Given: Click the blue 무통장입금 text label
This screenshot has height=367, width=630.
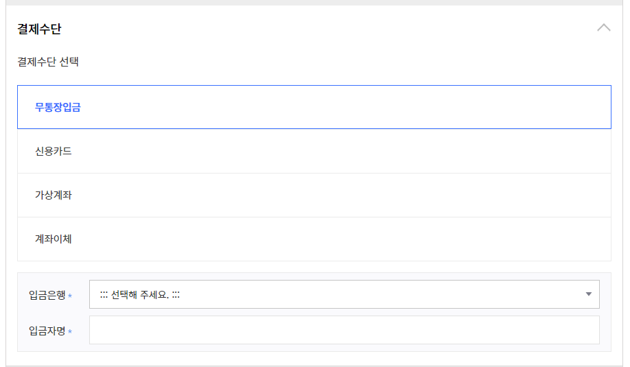Looking at the screenshot, I should coord(58,107).
